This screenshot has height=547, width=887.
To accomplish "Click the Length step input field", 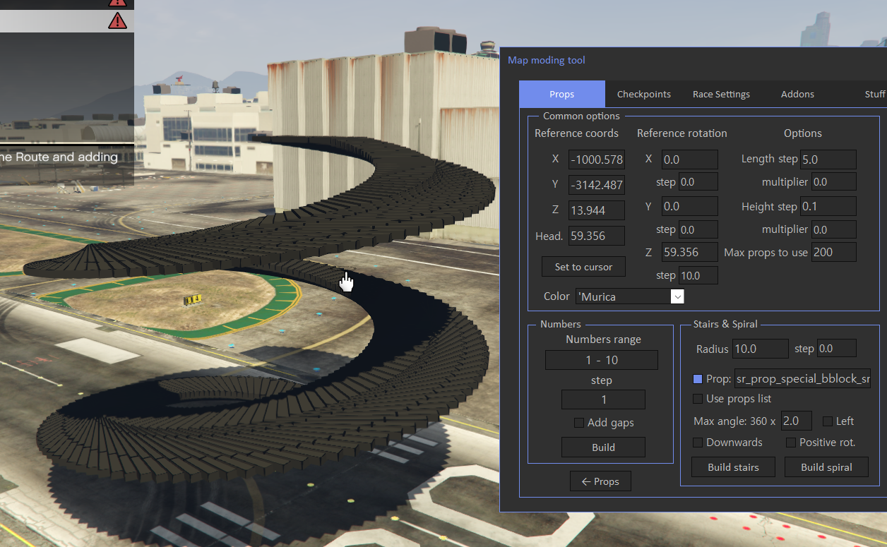I will 828,160.
